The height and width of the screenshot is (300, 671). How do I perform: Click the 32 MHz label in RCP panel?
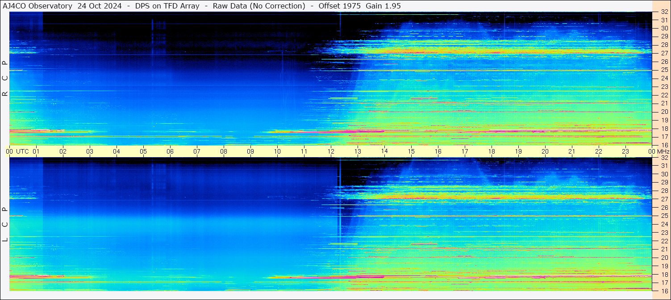[664, 12]
